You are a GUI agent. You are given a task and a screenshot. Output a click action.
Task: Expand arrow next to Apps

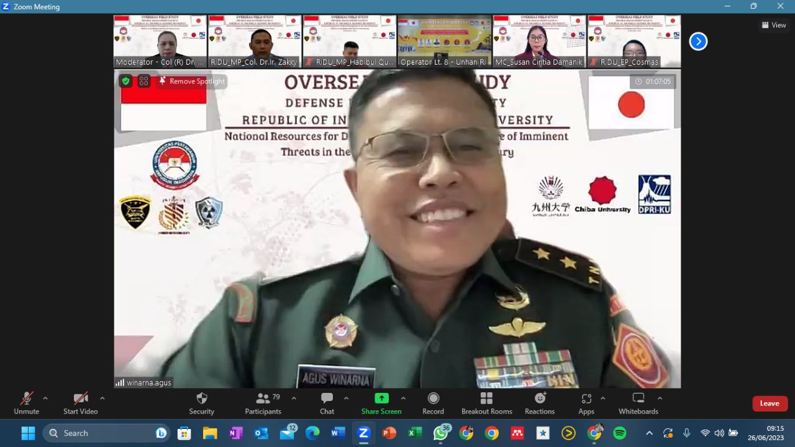tap(602, 399)
